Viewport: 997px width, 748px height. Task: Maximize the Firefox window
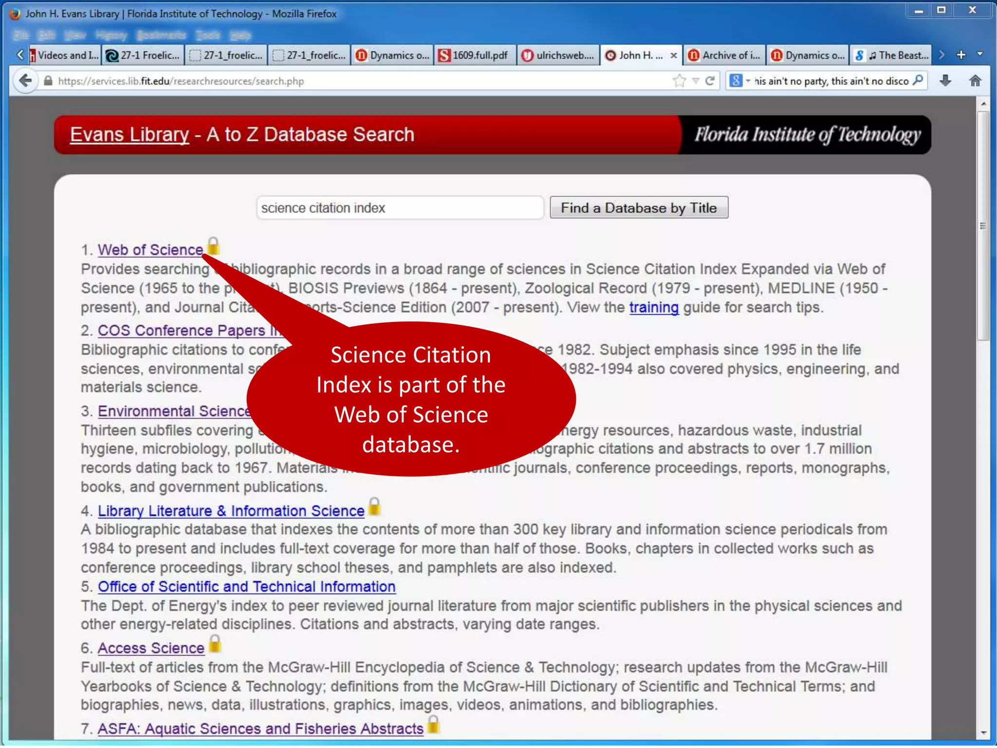coord(942,11)
